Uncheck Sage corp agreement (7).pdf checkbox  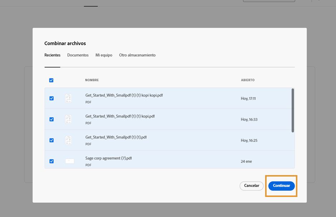coord(52,161)
